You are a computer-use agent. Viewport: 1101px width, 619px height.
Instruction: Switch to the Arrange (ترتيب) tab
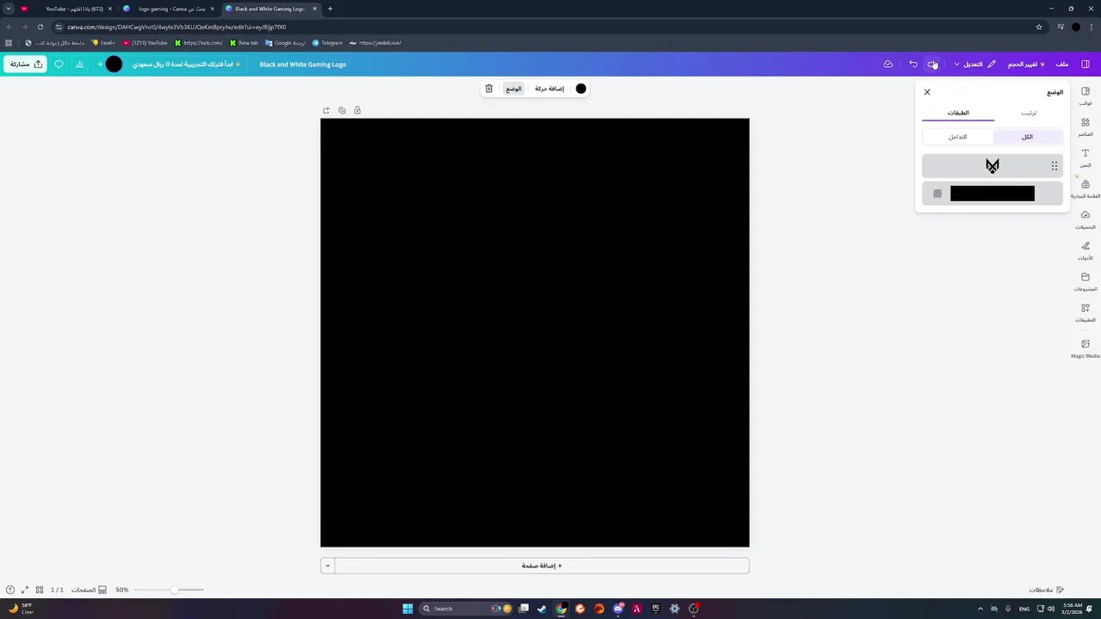point(1029,113)
